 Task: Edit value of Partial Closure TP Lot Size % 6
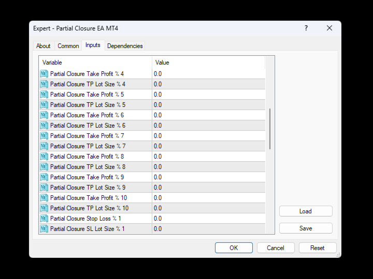(209, 126)
